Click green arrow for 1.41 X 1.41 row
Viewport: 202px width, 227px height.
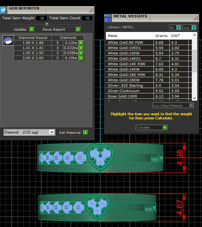(x=81, y=48)
